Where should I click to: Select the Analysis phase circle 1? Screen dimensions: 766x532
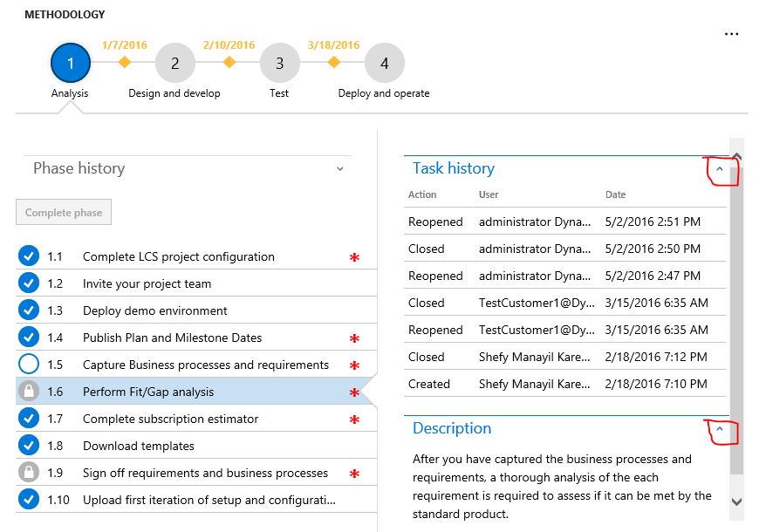70,62
